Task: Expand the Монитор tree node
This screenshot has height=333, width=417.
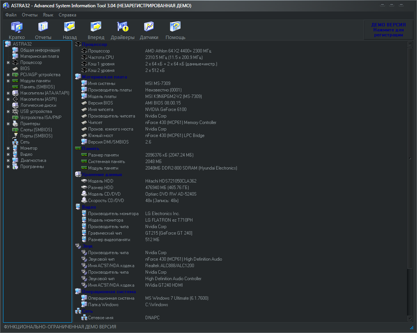Action: pos(8,148)
